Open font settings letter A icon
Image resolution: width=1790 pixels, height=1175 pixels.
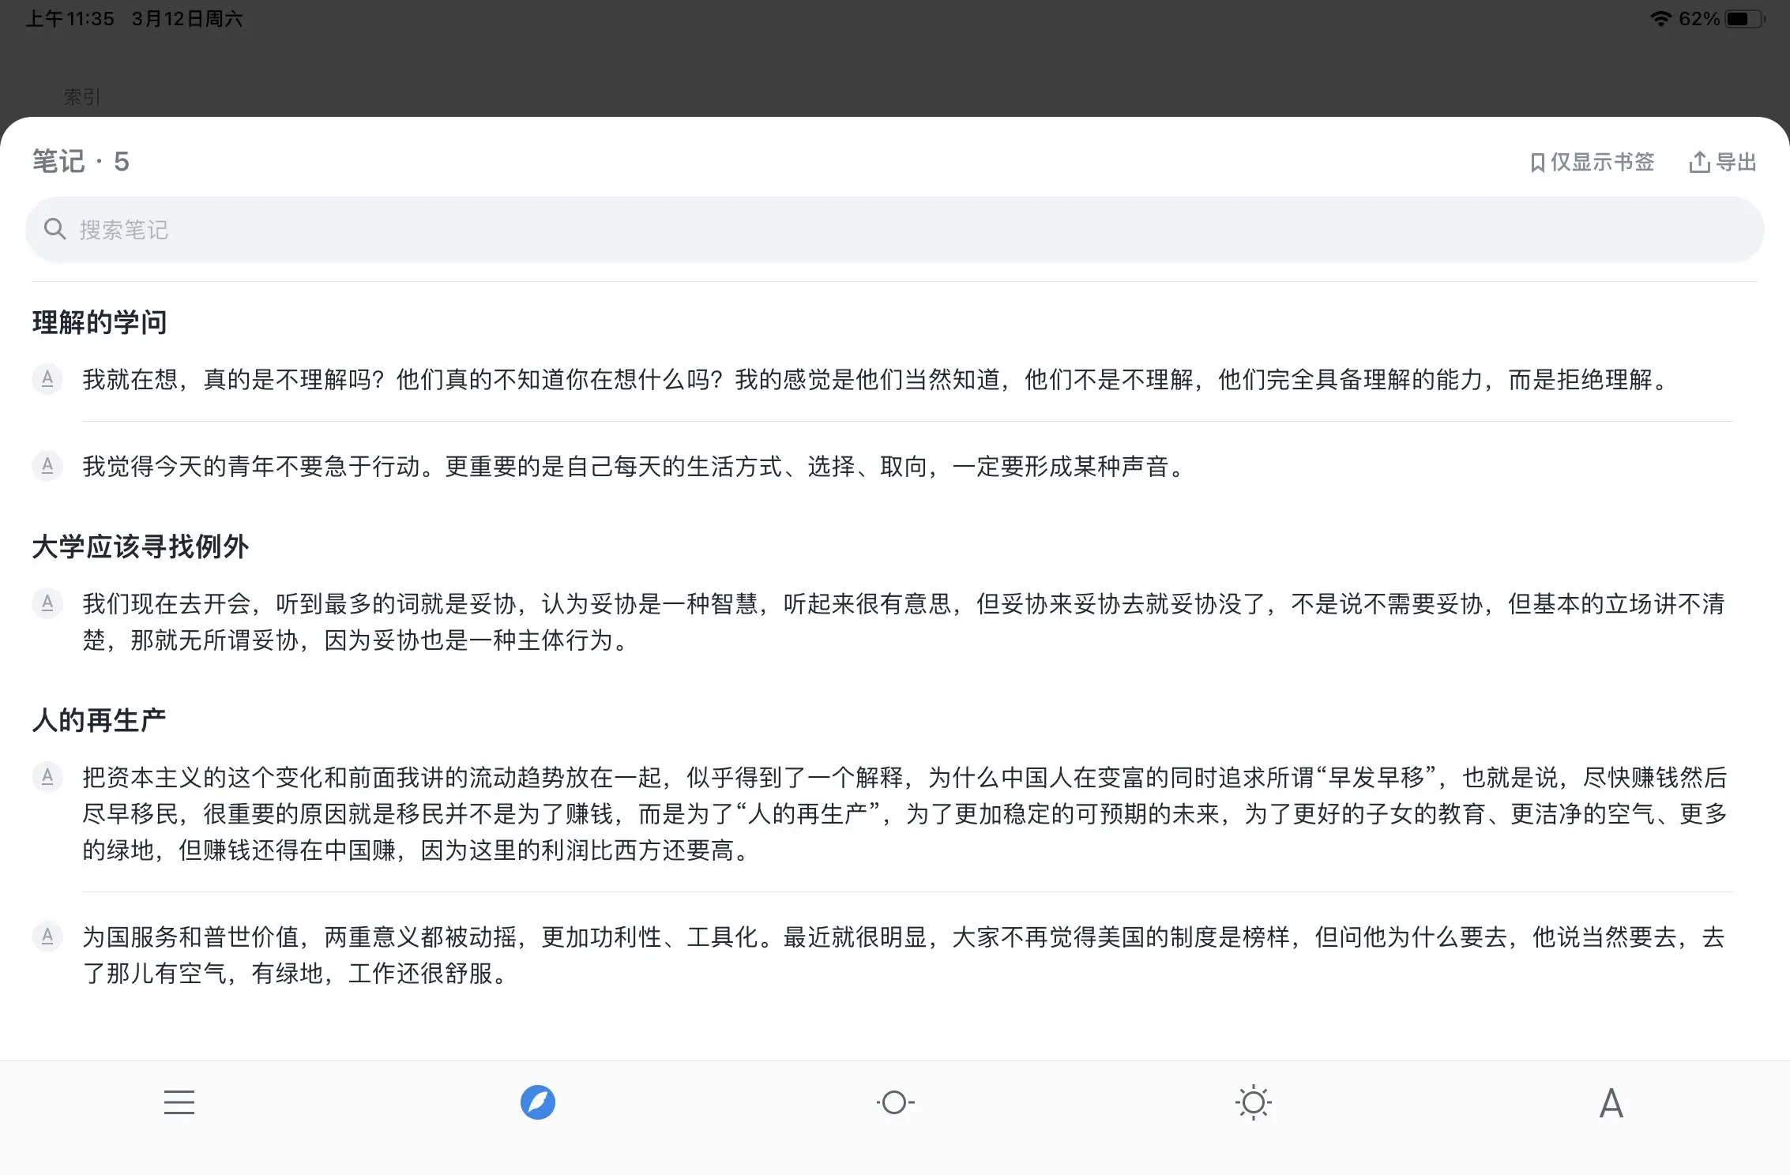click(1611, 1103)
